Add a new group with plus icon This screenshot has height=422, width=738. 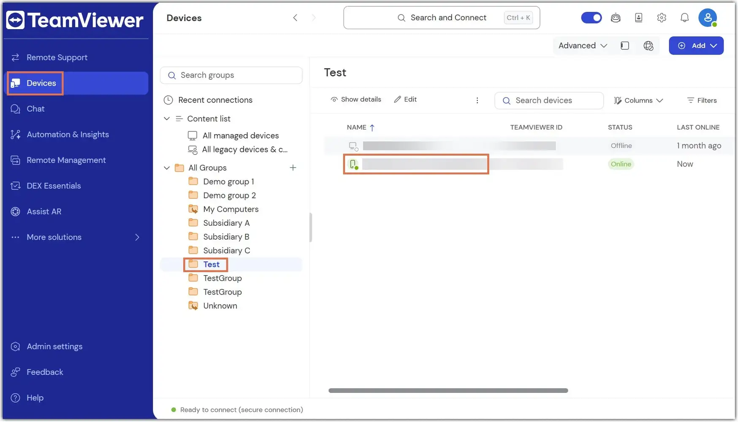(293, 168)
